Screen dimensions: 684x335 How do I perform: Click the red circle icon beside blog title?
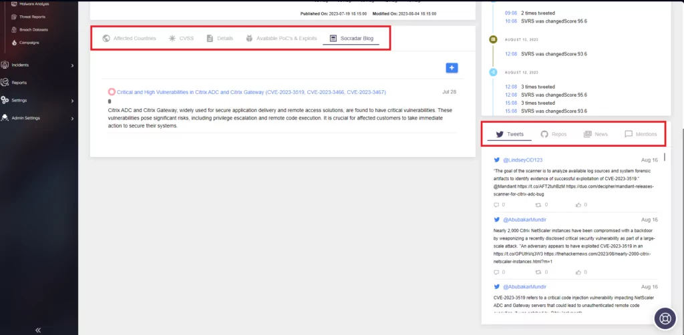click(x=112, y=92)
